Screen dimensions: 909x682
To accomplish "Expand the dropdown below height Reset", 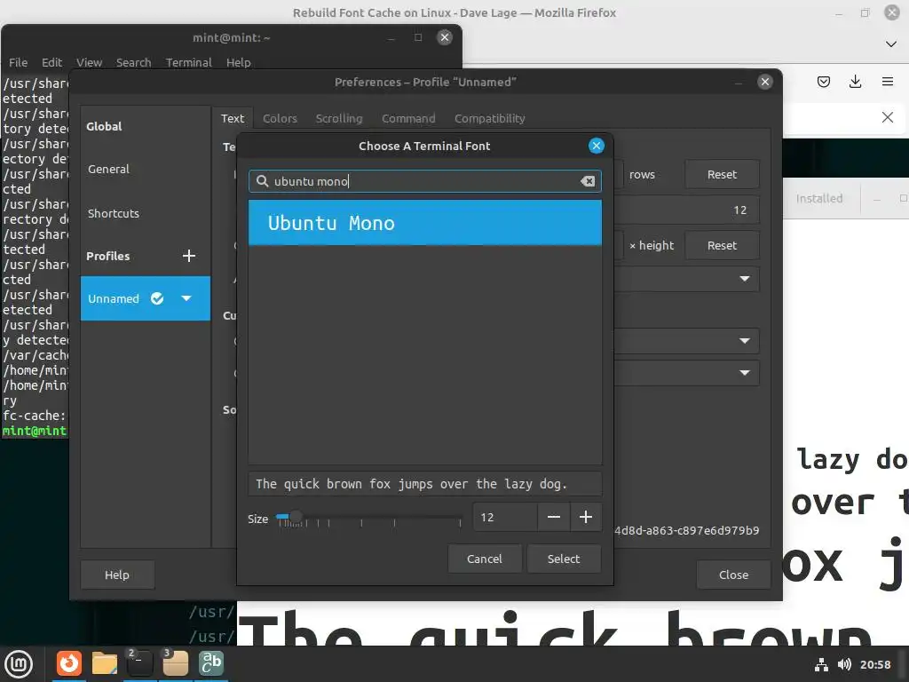I will [745, 279].
